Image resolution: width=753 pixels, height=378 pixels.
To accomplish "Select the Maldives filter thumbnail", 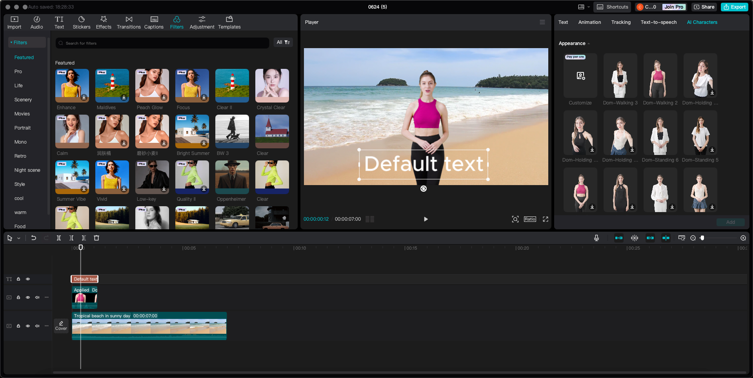I will pos(112,85).
